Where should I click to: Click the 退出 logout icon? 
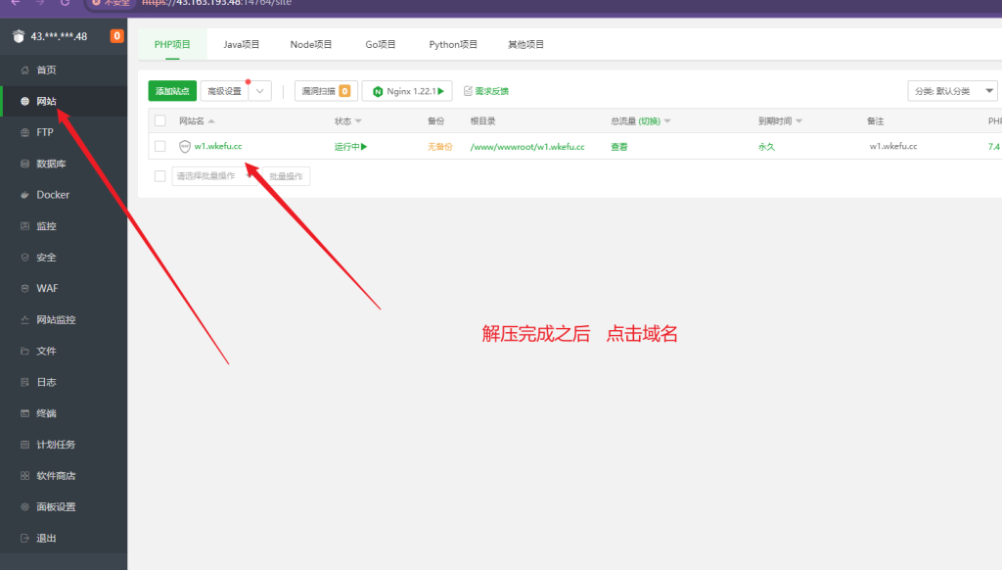pos(24,539)
